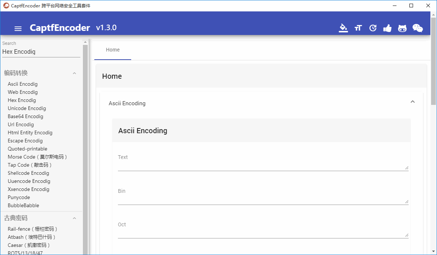Click the 编码转换 category label
The height and width of the screenshot is (255, 437).
coord(16,73)
